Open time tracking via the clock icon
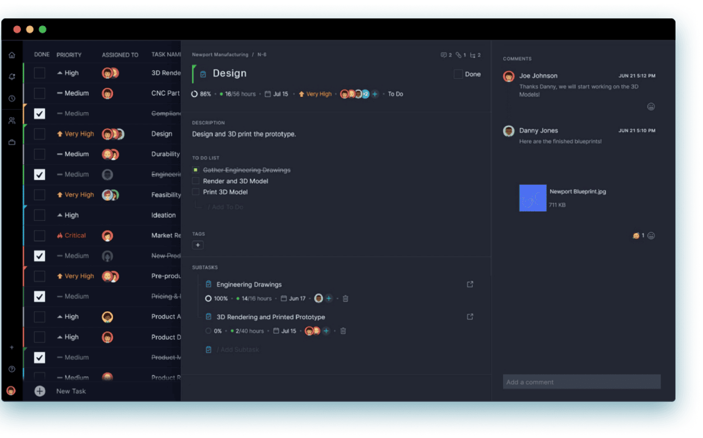703x438 pixels. point(12,98)
